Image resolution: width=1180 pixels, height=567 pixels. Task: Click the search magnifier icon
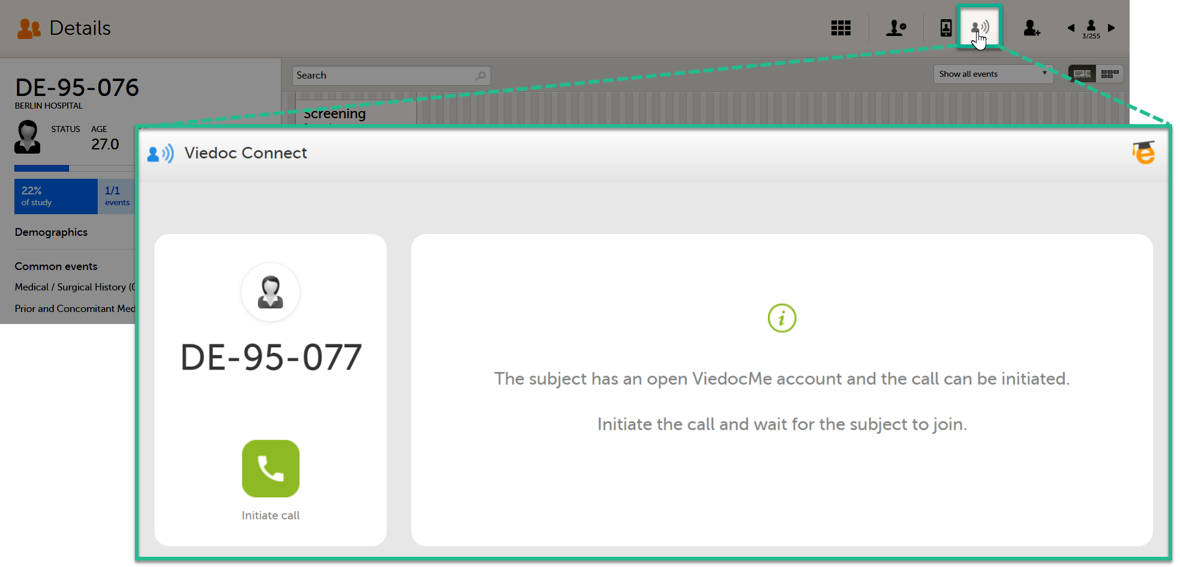tap(480, 75)
